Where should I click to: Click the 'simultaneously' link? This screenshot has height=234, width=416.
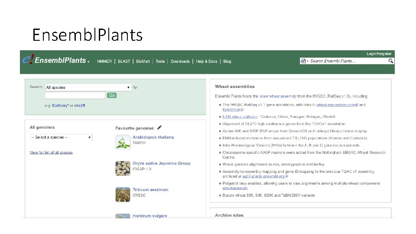point(235,188)
